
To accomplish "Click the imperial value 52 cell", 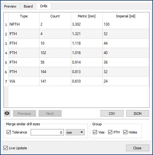I will [126, 34].
